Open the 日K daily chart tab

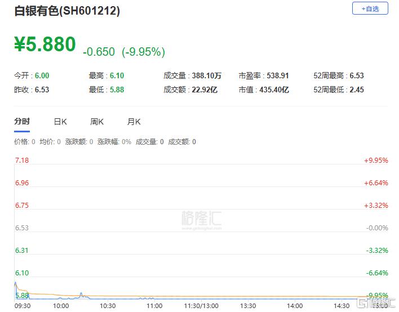(60, 122)
